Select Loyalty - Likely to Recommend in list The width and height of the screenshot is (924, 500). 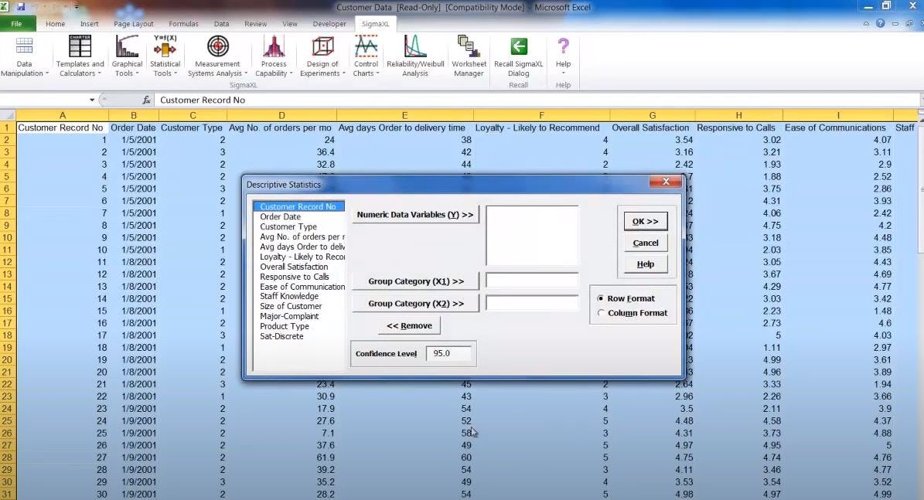point(298,257)
